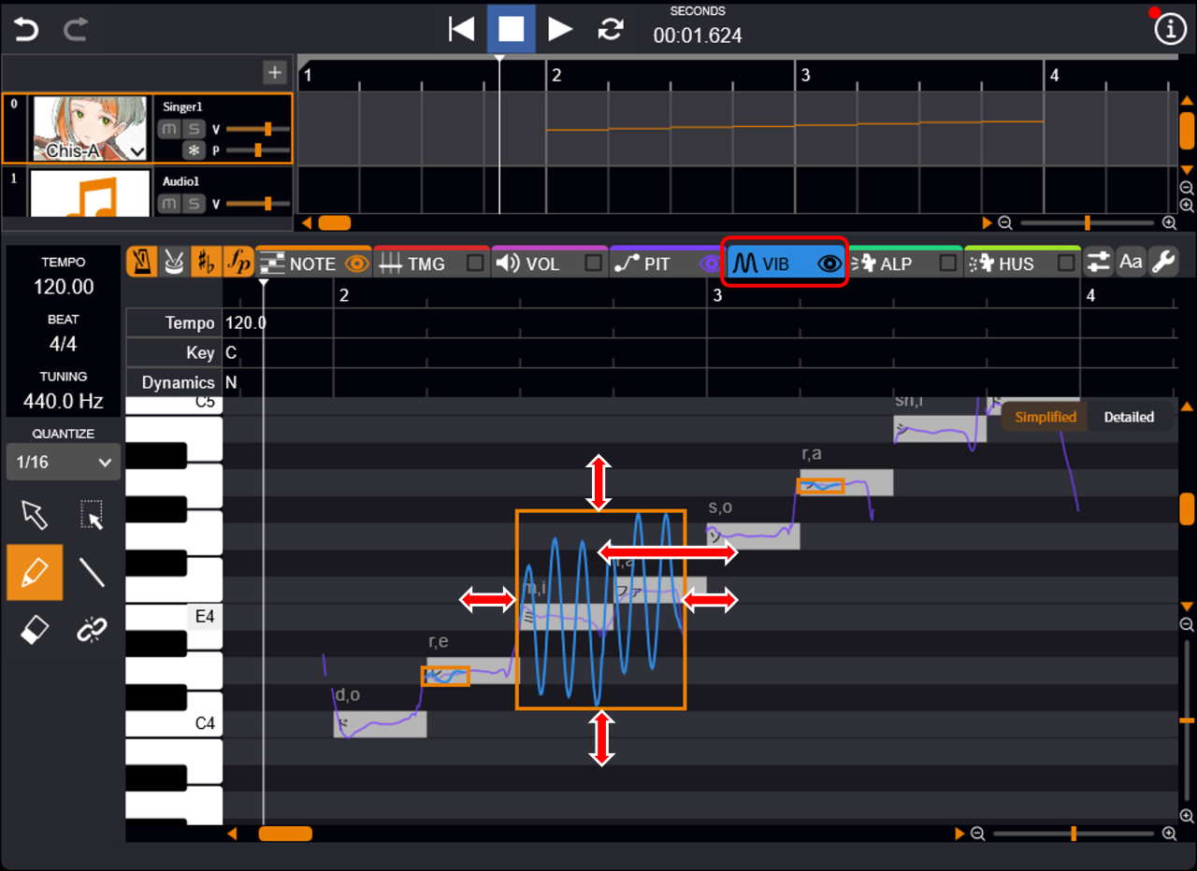This screenshot has width=1197, height=871.
Task: Enable the ALP checkbox
Action: tap(948, 264)
